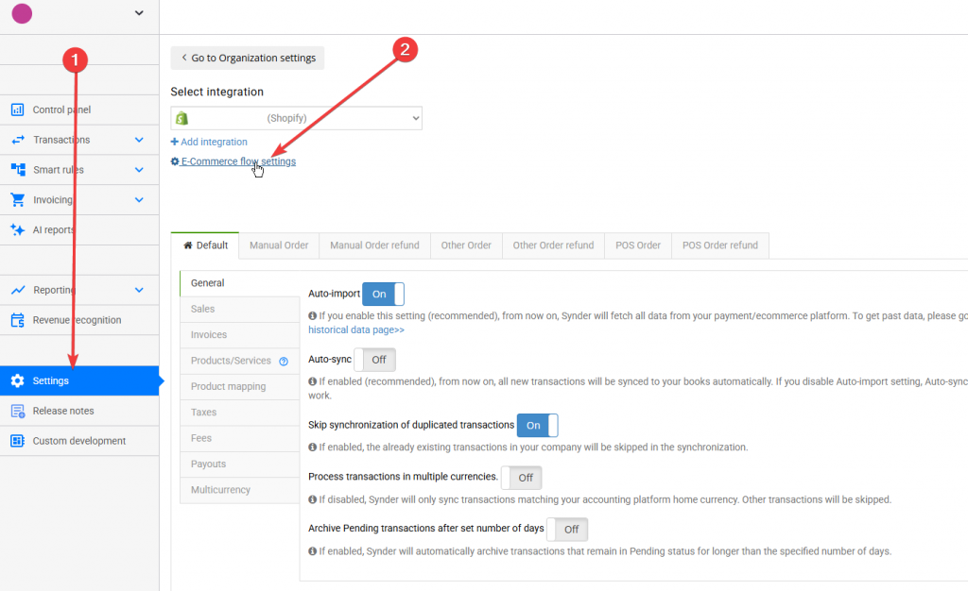This screenshot has height=591, width=968.
Task: Select the POS Order refund tab
Action: tap(719, 245)
